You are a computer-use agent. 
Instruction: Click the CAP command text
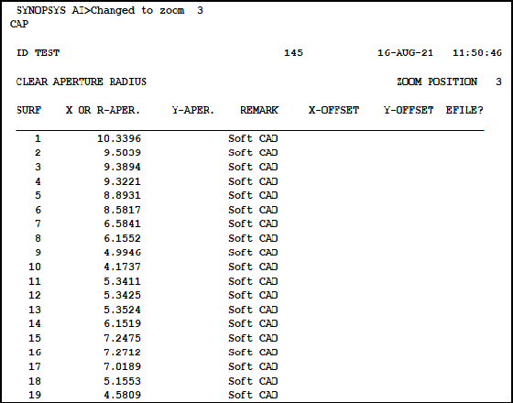point(19,25)
